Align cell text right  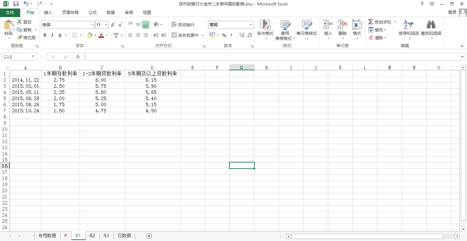[146, 35]
